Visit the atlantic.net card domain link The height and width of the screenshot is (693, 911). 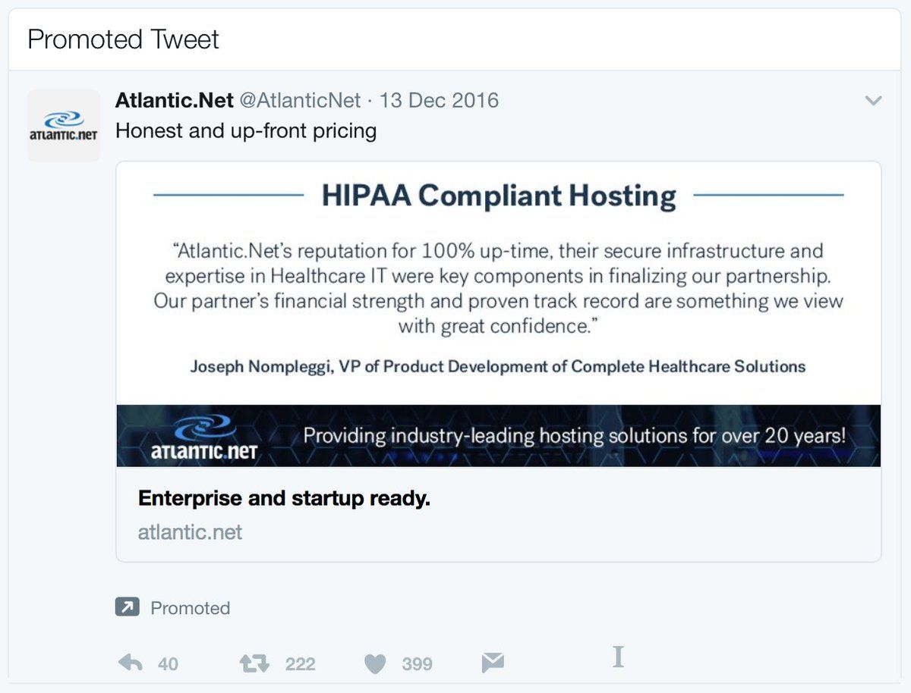pyautogui.click(x=190, y=532)
